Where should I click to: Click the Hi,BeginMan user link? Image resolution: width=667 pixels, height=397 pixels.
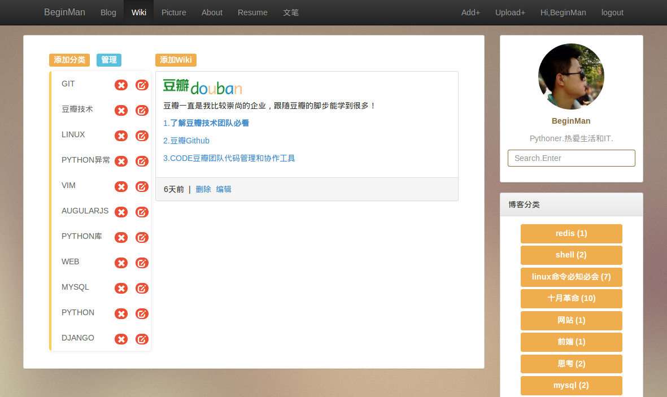tap(563, 13)
